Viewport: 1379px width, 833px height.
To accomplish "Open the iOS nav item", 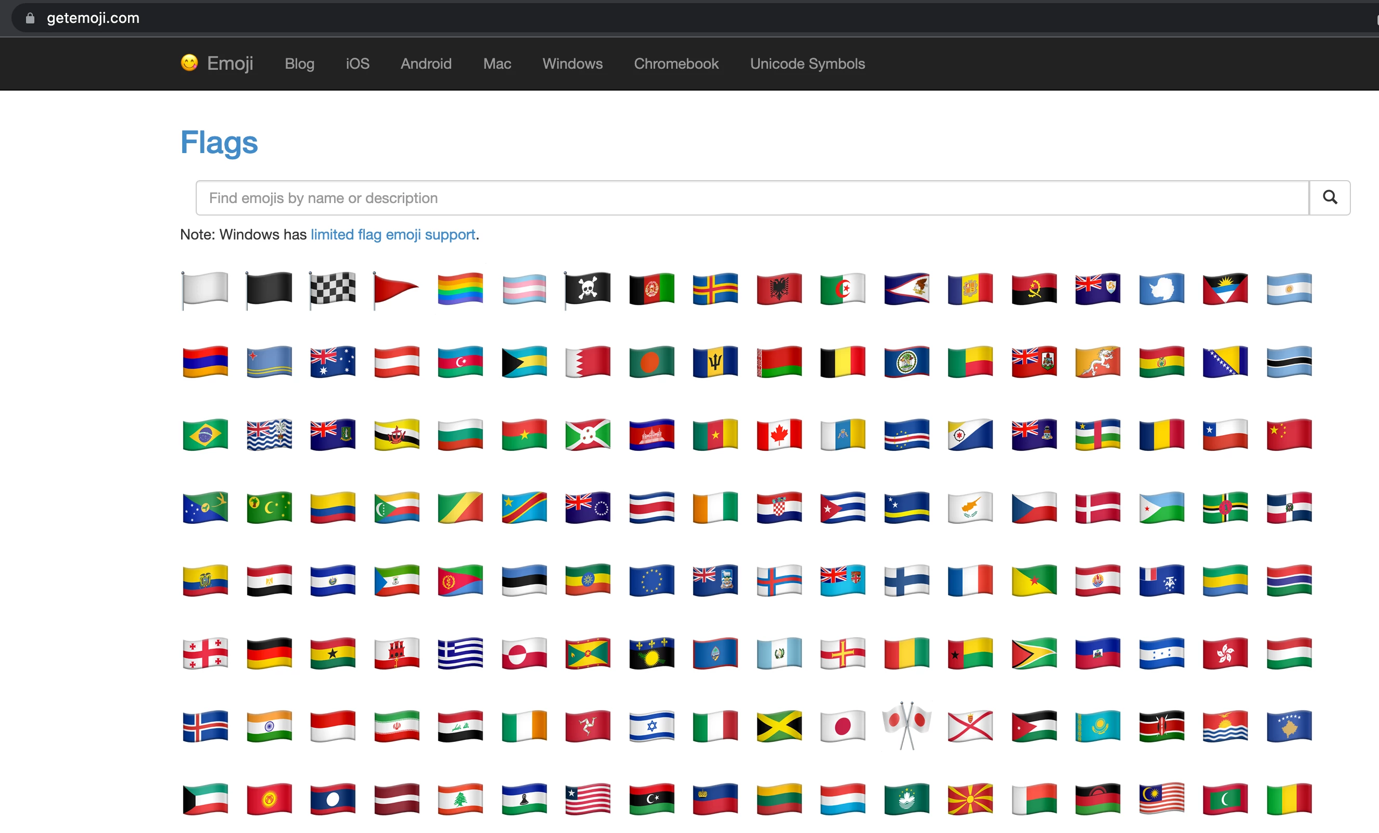I will click(357, 64).
